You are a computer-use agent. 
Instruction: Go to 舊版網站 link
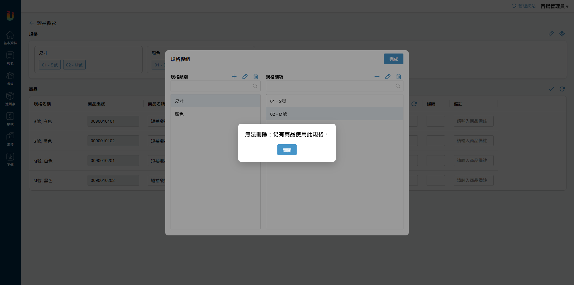[x=524, y=6]
